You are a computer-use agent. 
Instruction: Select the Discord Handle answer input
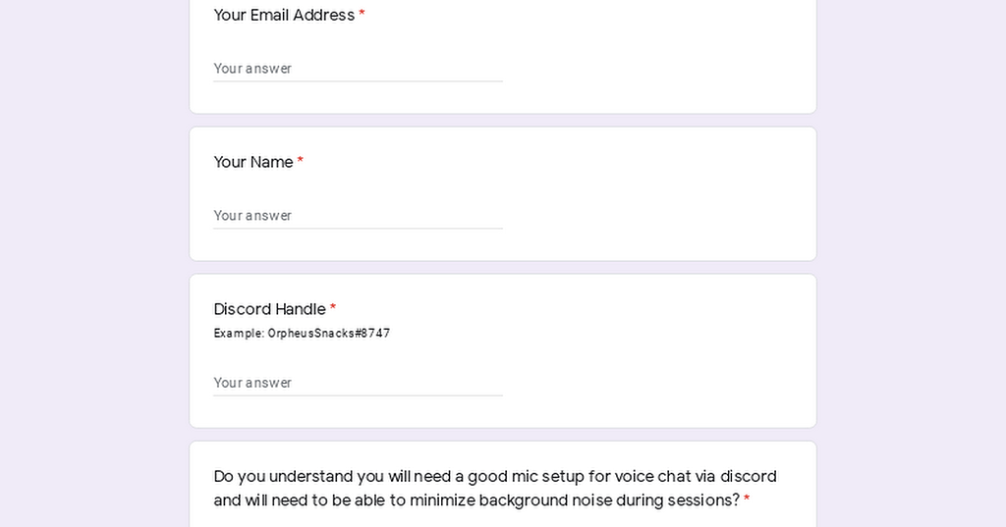coord(358,383)
